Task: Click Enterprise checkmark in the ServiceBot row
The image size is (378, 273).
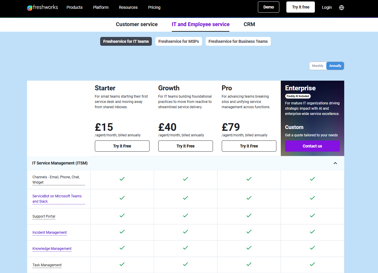Action: 312,198
